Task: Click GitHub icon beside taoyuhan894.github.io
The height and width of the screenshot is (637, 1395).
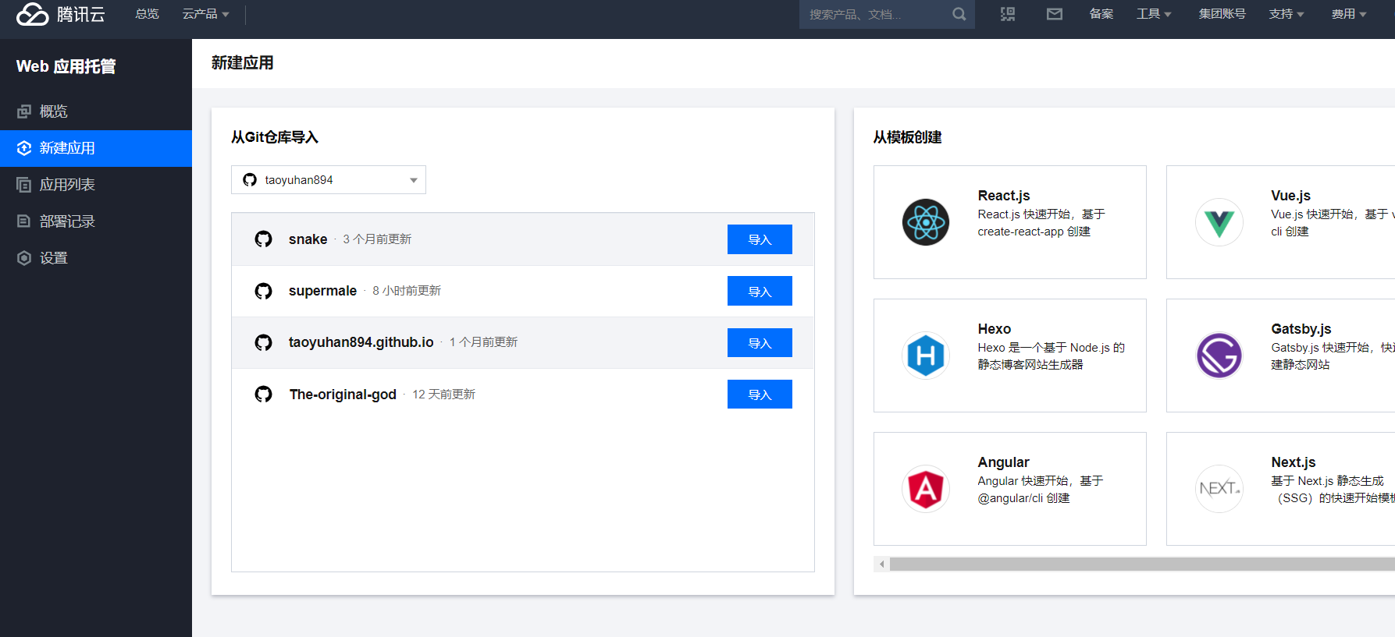Action: [264, 342]
